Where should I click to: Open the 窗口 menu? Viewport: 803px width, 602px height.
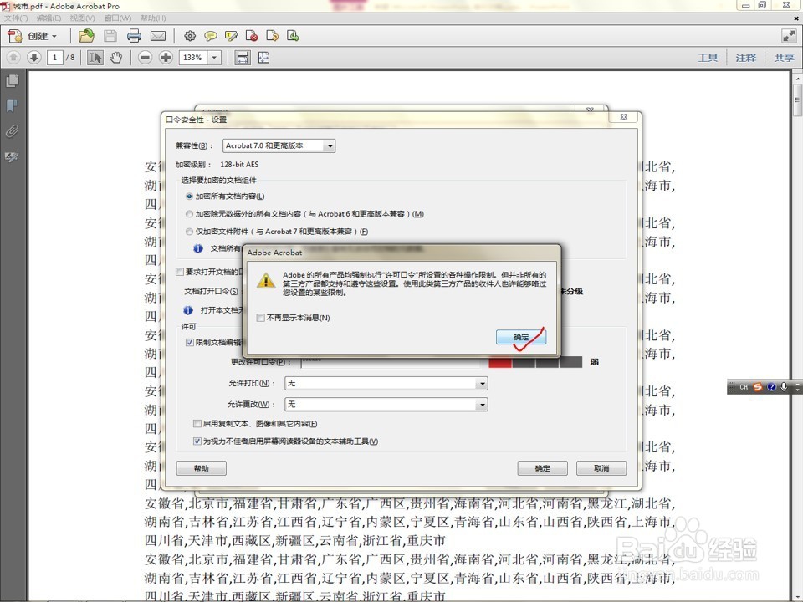118,18
